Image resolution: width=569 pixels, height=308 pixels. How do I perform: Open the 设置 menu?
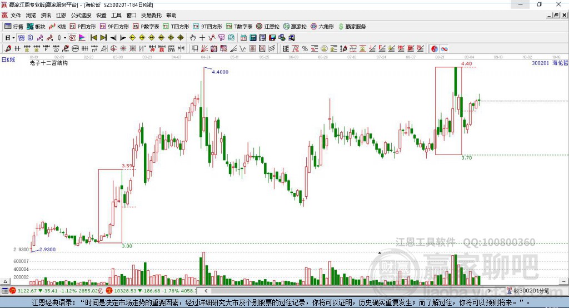101,15
